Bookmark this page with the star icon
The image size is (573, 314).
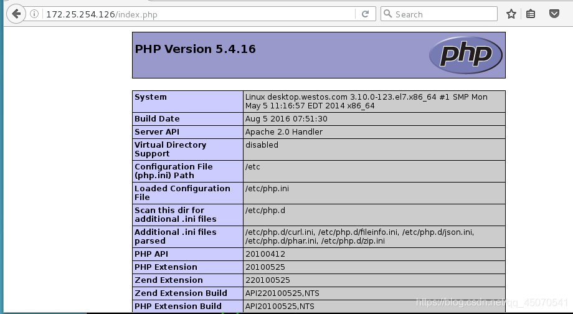coord(511,14)
